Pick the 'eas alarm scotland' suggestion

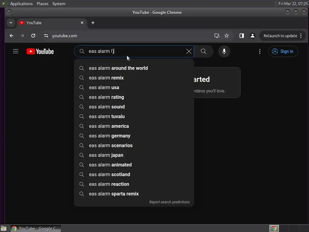click(x=134, y=174)
